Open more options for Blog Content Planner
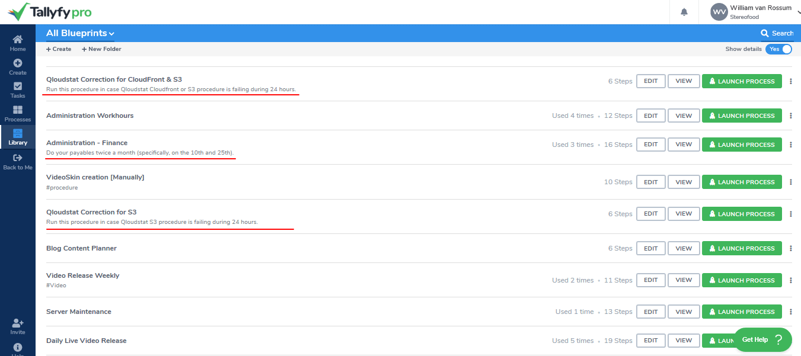 (x=791, y=248)
